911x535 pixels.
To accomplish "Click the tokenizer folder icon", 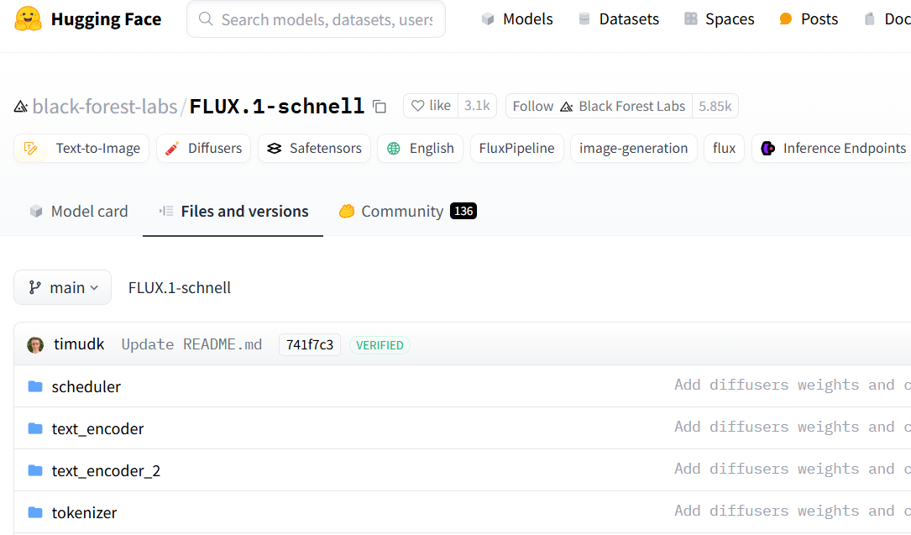I will [35, 512].
